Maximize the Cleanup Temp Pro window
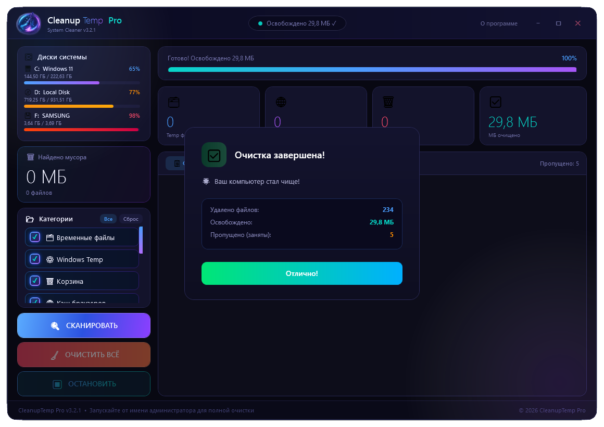Image resolution: width=604 pixels, height=427 pixels. (558, 23)
